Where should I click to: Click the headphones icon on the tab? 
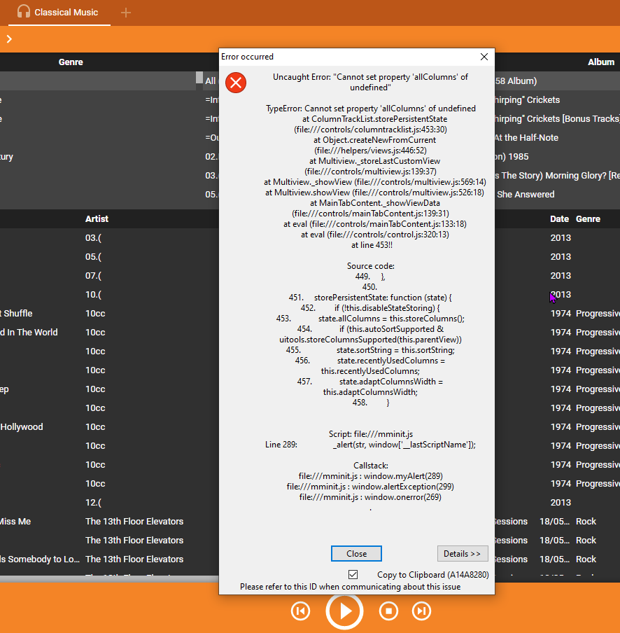24,12
